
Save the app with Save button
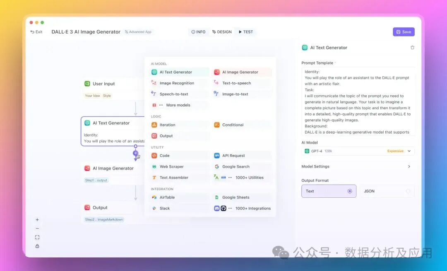point(404,32)
